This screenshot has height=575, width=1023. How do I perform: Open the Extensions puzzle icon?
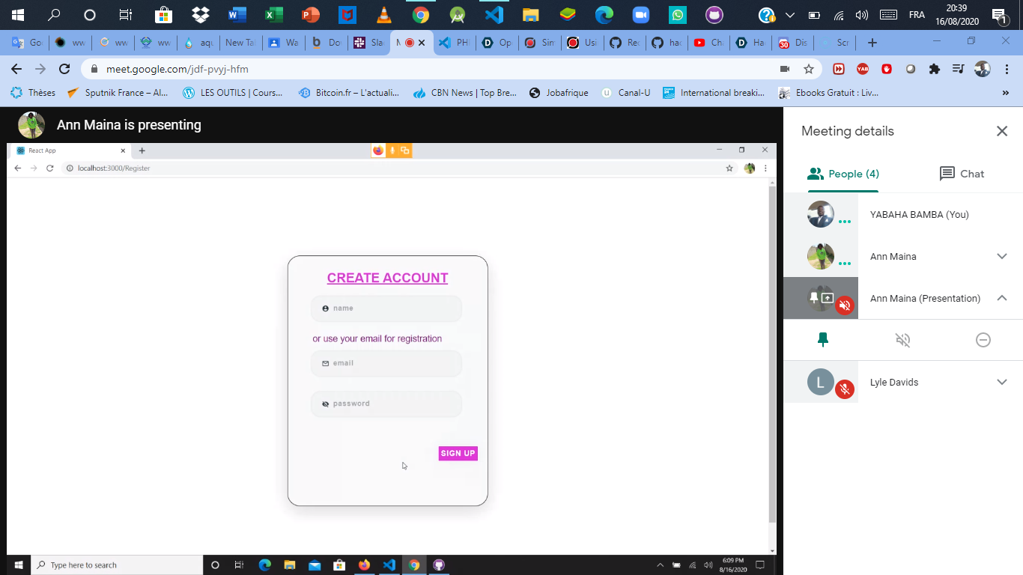[935, 69]
